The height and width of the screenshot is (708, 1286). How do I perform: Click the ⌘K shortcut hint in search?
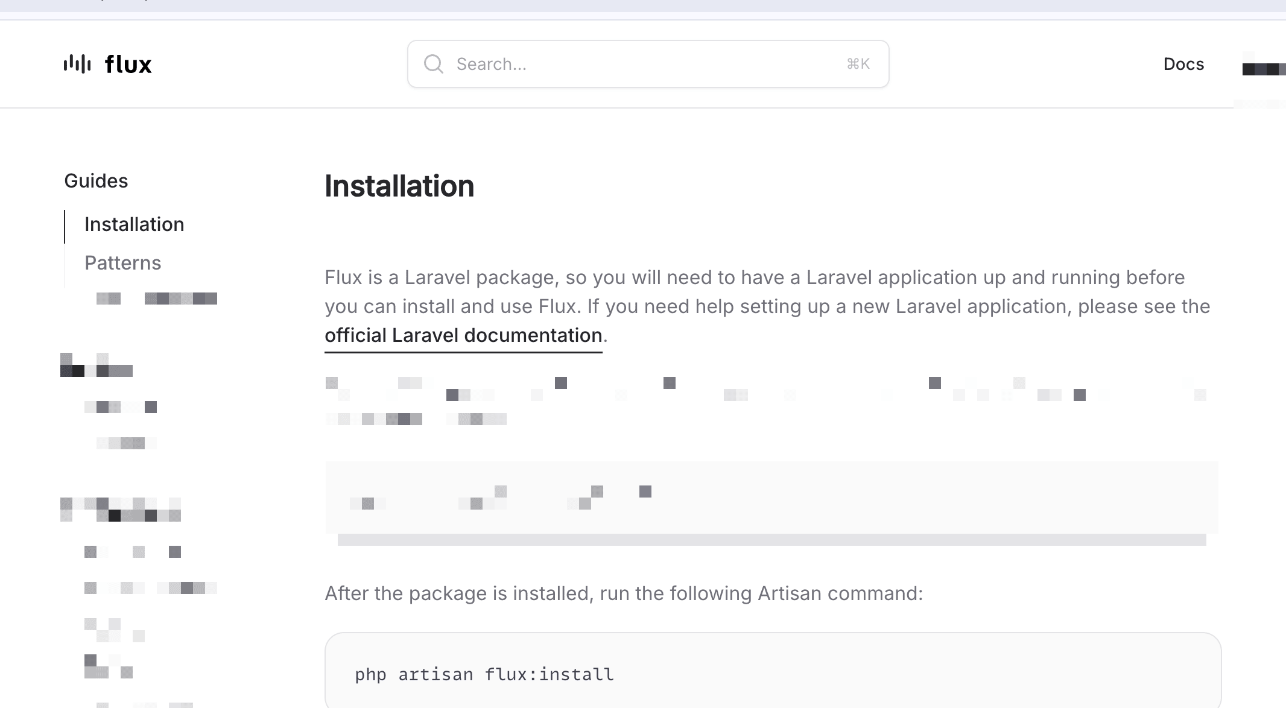858,64
